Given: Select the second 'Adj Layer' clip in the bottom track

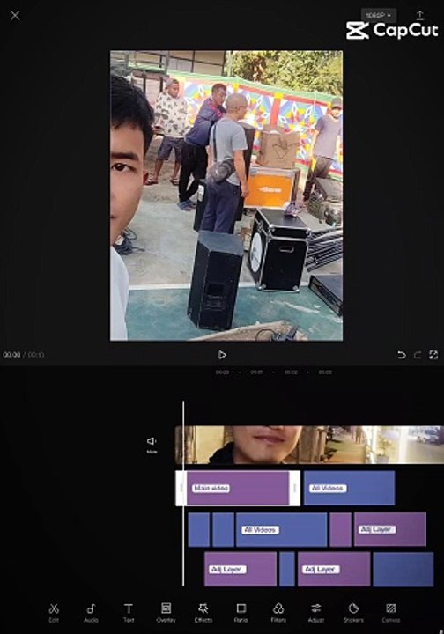Looking at the screenshot, I should 334,570.
